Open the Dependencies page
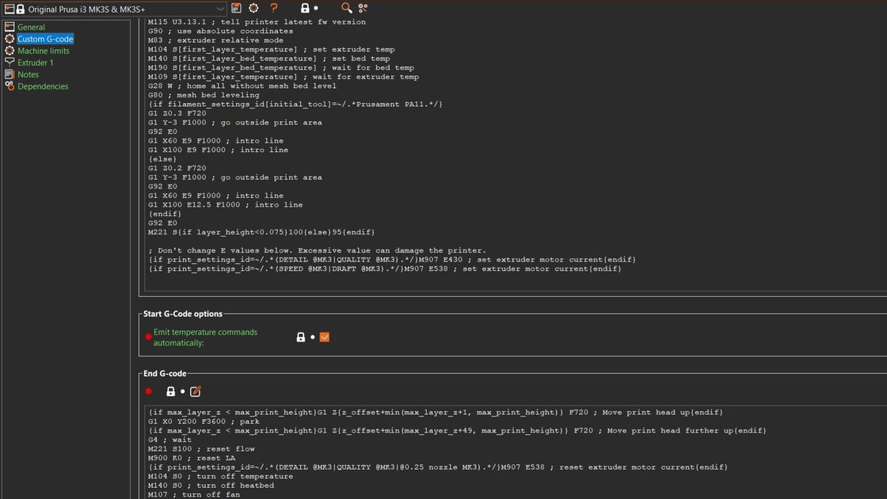The height and width of the screenshot is (499, 887). [x=44, y=86]
